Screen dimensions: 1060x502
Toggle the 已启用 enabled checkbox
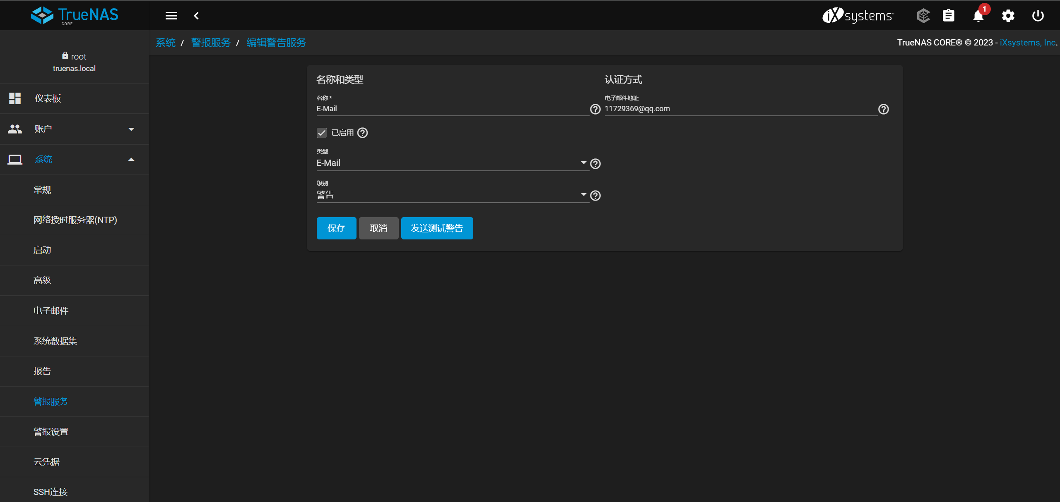click(x=322, y=133)
